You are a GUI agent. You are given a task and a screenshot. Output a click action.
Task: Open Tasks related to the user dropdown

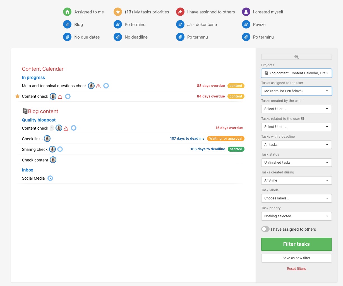[296, 127]
